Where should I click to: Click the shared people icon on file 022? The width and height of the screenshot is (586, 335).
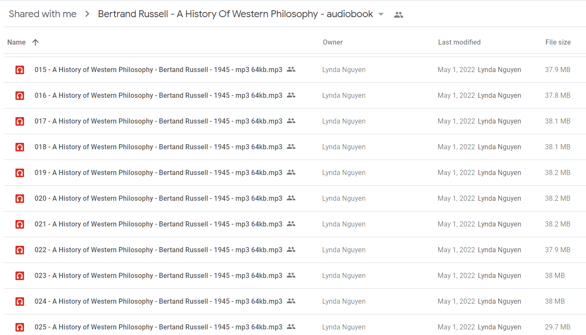(x=291, y=250)
